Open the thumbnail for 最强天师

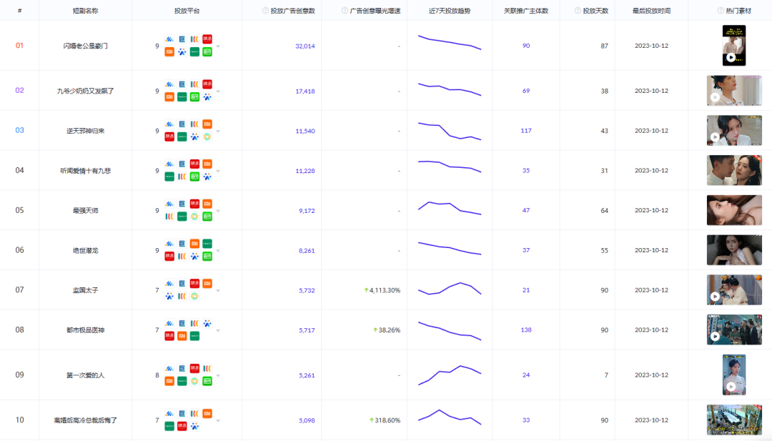(734, 210)
